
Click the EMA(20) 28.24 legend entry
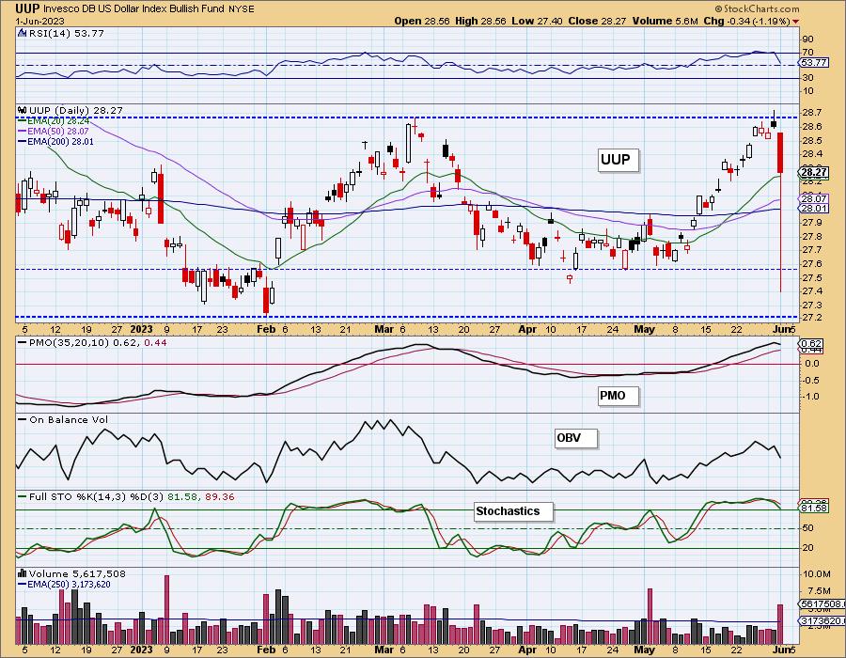(x=58, y=121)
